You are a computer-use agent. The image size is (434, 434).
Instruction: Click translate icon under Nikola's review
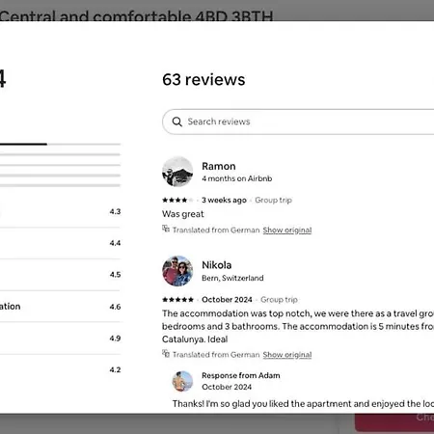tap(166, 353)
